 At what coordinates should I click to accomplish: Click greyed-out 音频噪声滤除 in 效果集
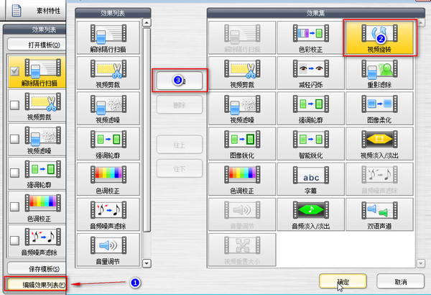coord(379,179)
